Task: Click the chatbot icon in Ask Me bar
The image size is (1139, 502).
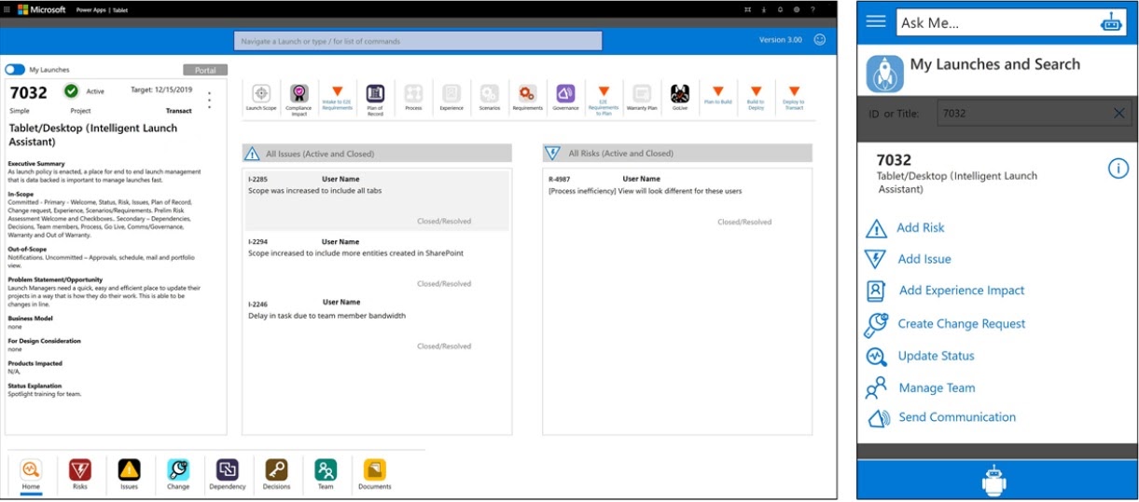Action: click(1110, 23)
